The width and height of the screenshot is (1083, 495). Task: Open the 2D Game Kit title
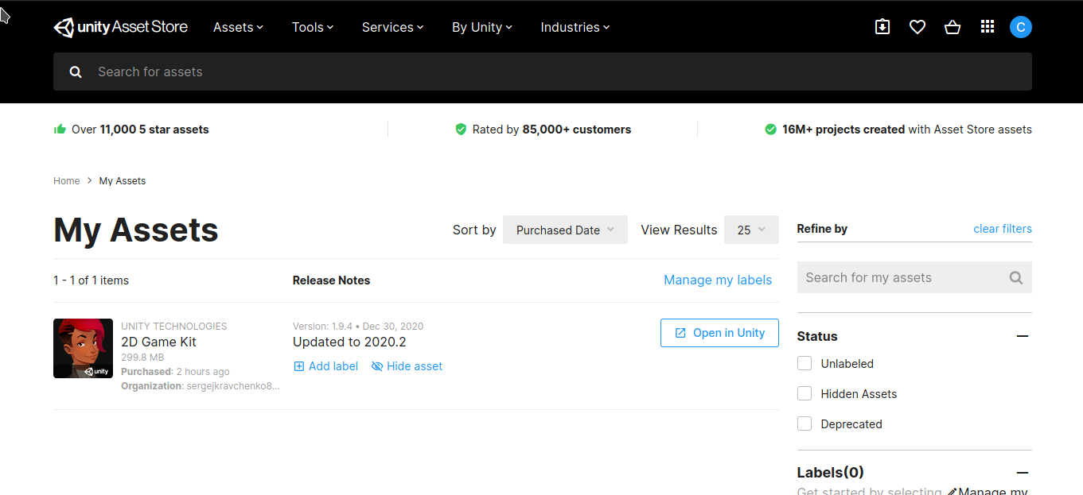click(158, 342)
